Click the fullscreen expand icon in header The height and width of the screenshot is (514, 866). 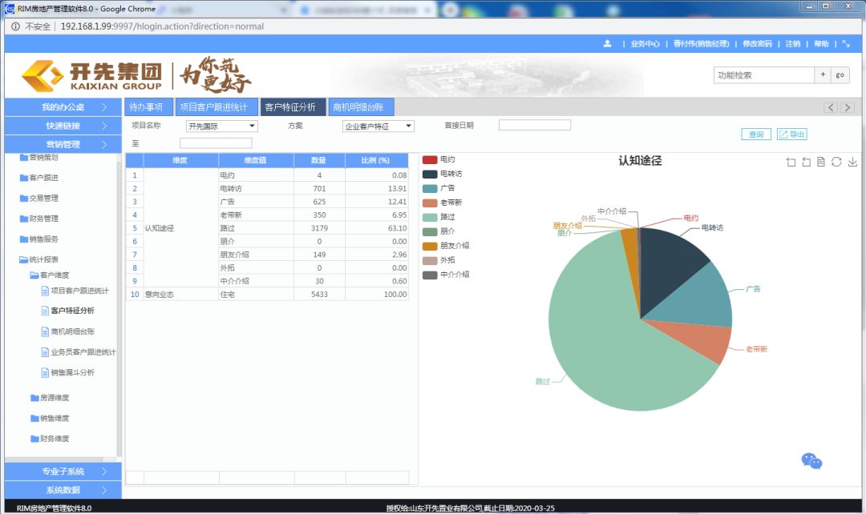pyautogui.click(x=845, y=44)
